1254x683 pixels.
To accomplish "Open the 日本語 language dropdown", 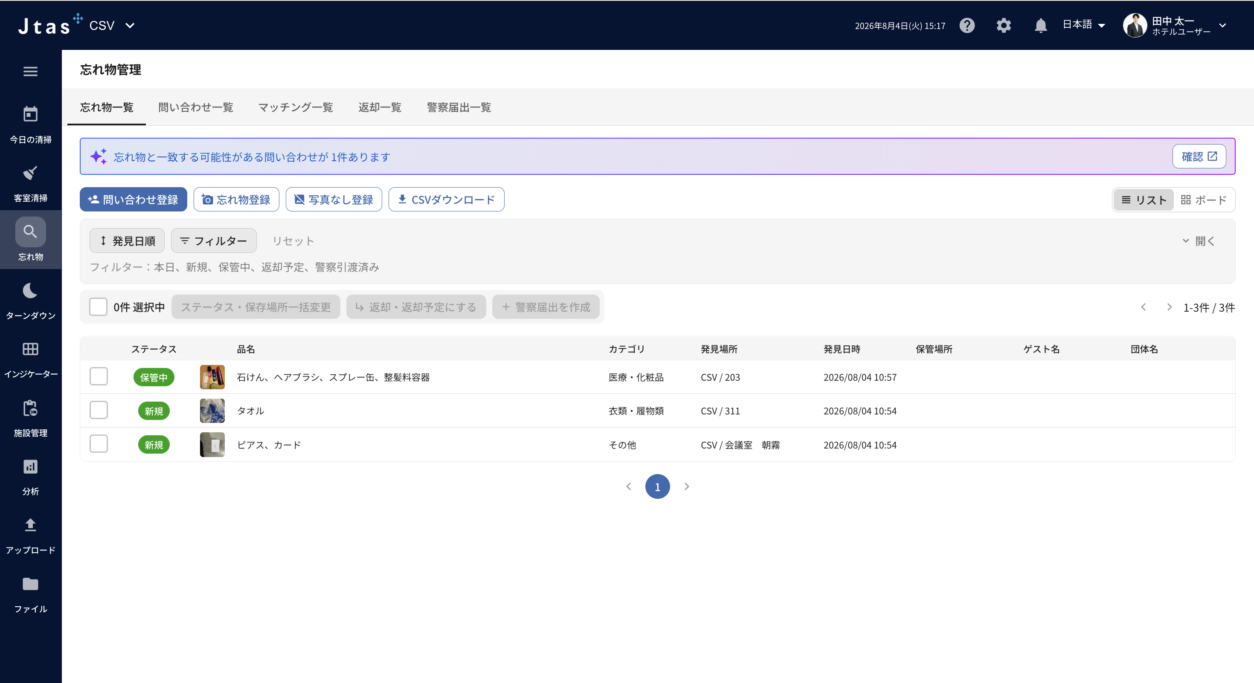I will [x=1083, y=25].
